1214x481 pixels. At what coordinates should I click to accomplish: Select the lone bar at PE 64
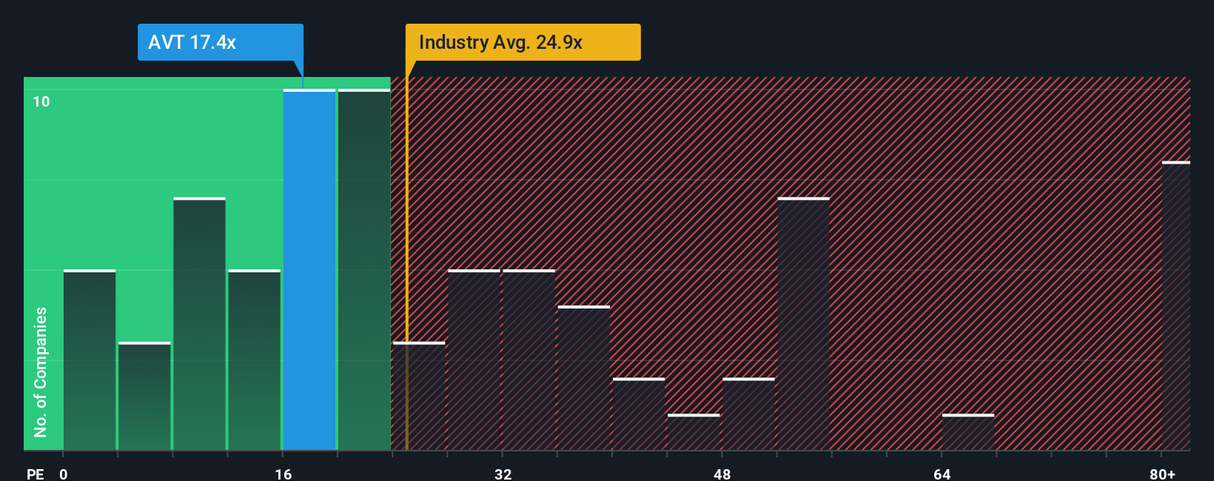point(968,432)
